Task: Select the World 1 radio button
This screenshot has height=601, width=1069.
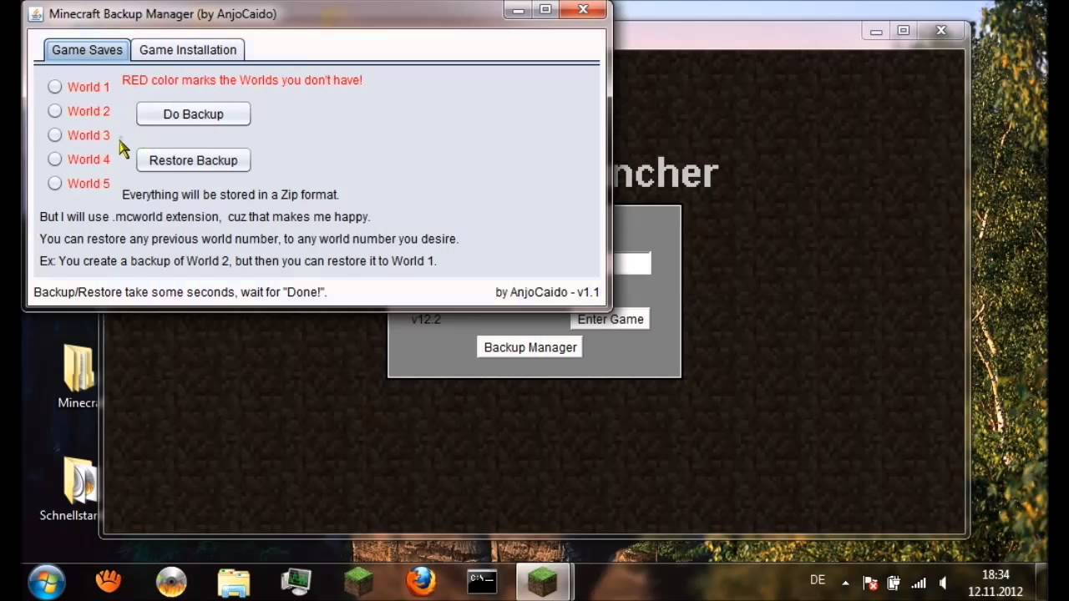Action: pyautogui.click(x=55, y=87)
